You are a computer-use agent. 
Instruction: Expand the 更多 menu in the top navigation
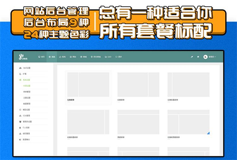(x=118, y=57)
